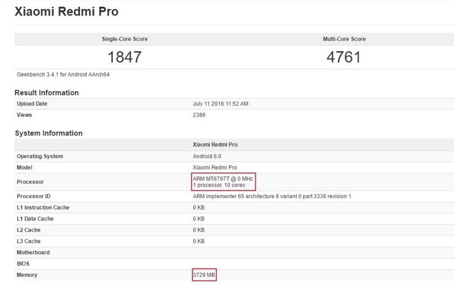This screenshot has width=461, height=286.
Task: Select the L1 Instruction Cache 0 KB value
Action: 199,207
